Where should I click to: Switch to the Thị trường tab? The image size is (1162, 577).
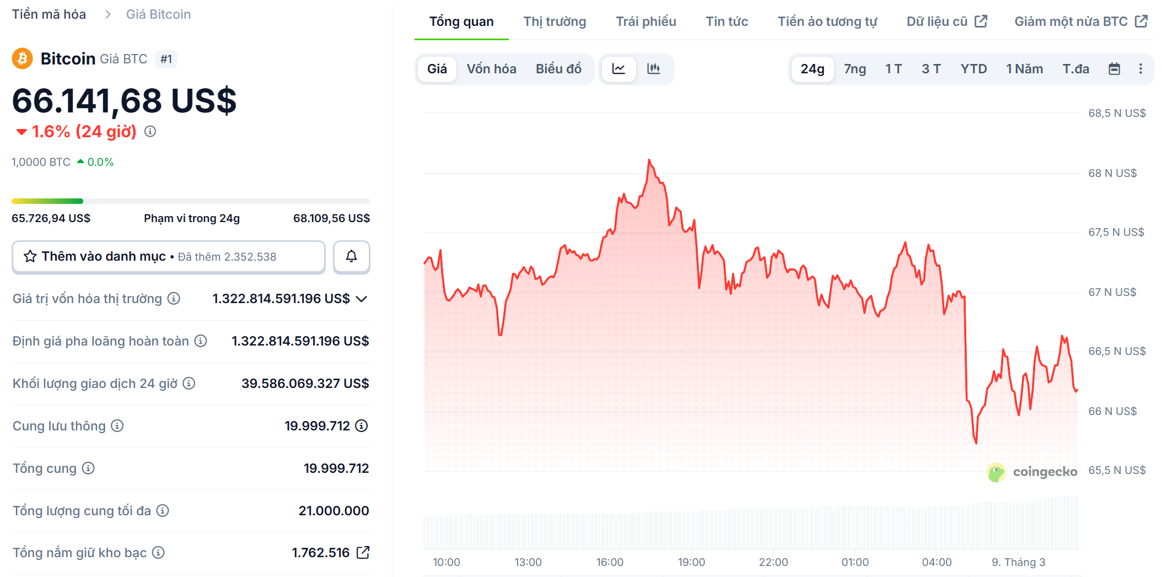[x=554, y=21]
